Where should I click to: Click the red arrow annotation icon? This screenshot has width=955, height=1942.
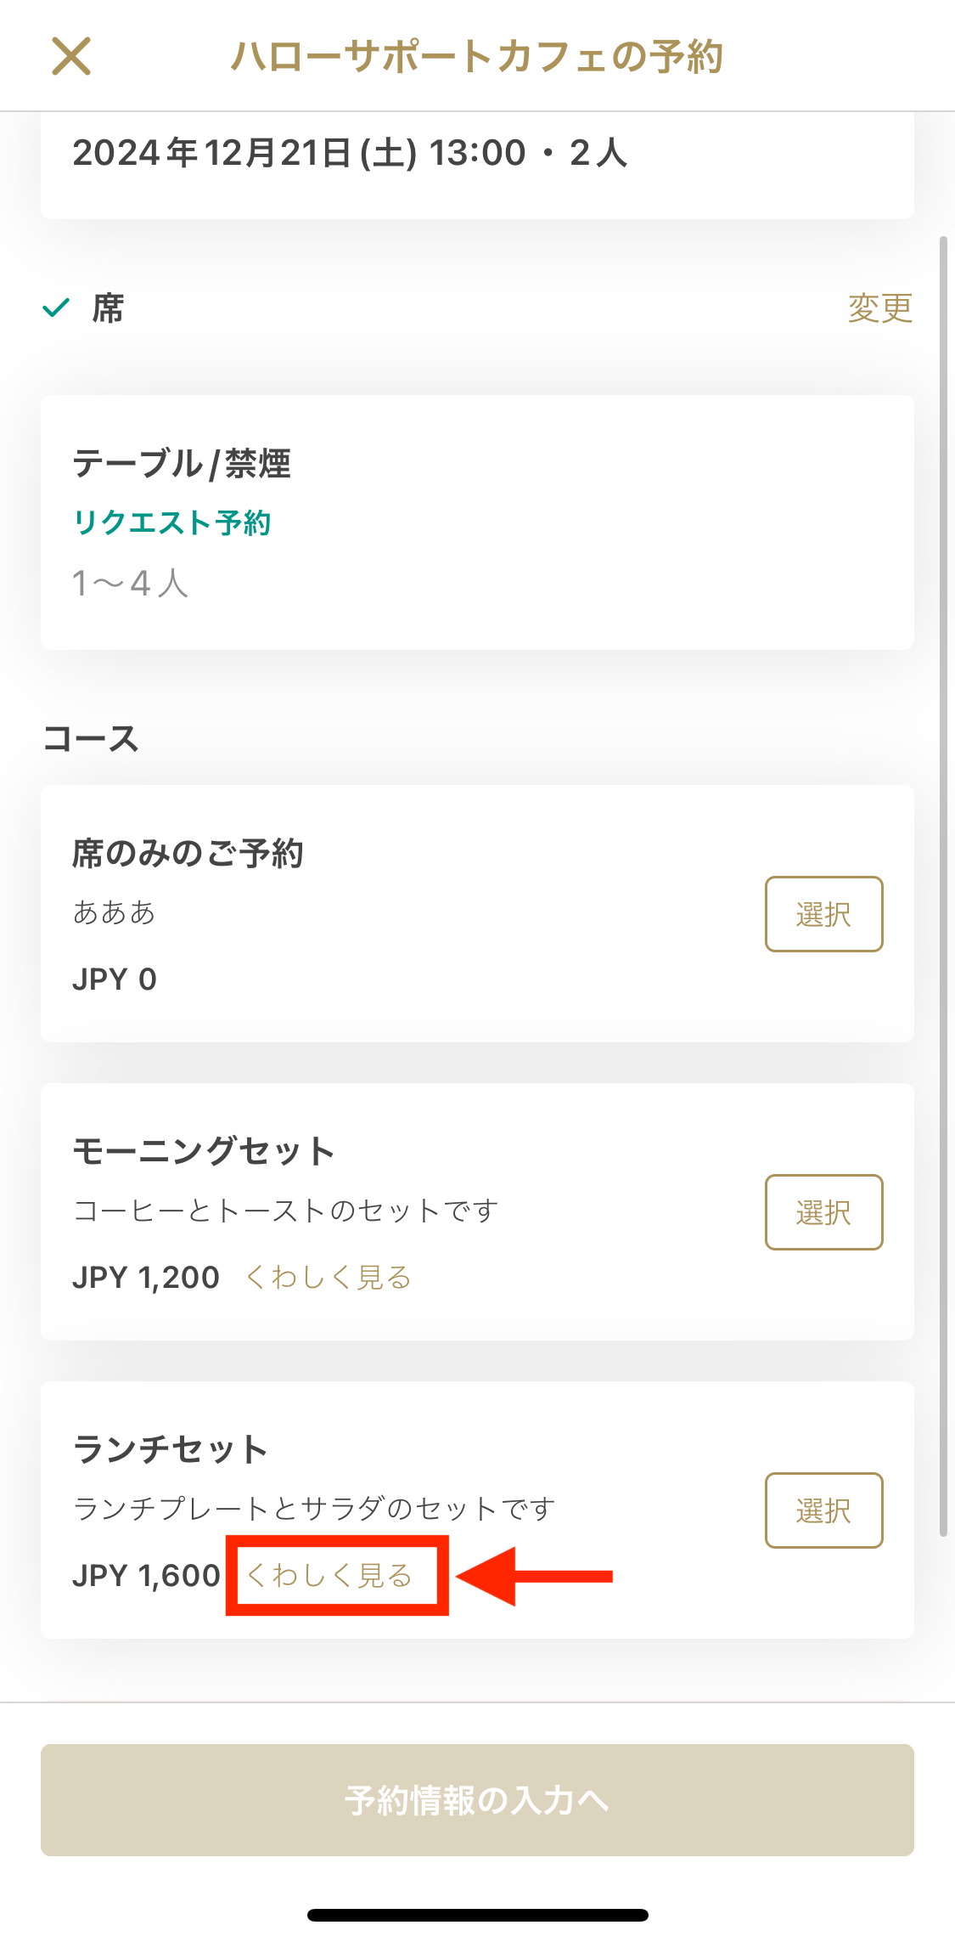[x=535, y=1577]
